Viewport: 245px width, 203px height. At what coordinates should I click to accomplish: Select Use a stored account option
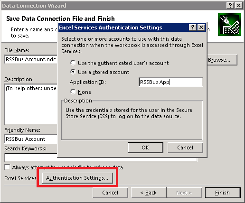click(73, 72)
